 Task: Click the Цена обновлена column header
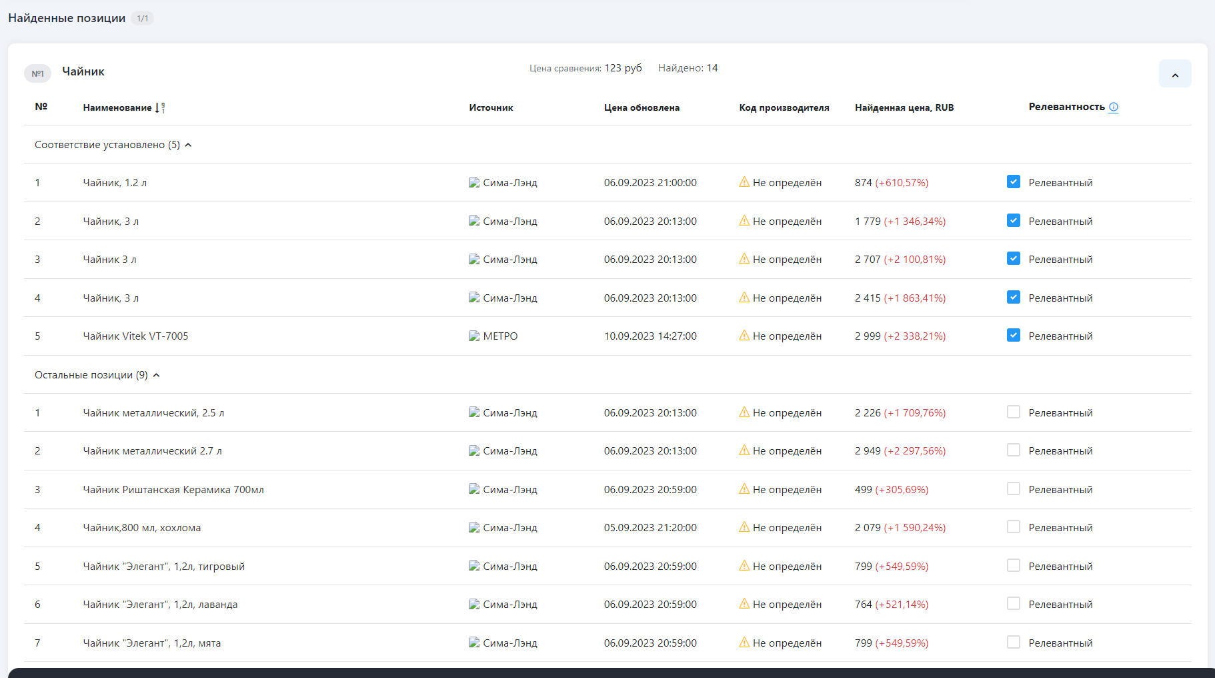(x=642, y=107)
